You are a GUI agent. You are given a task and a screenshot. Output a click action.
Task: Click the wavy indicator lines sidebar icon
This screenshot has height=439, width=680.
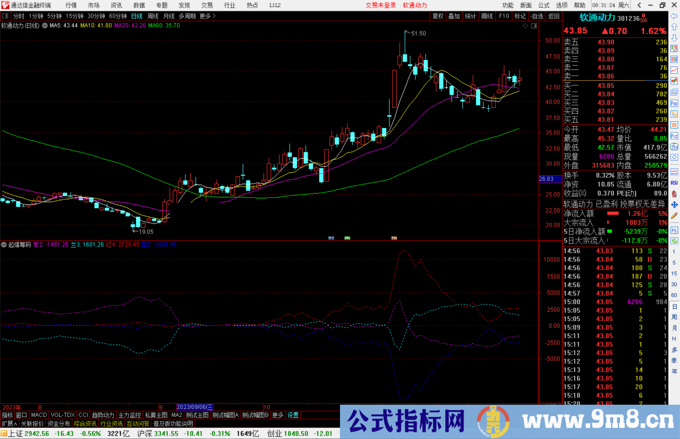(674, 172)
